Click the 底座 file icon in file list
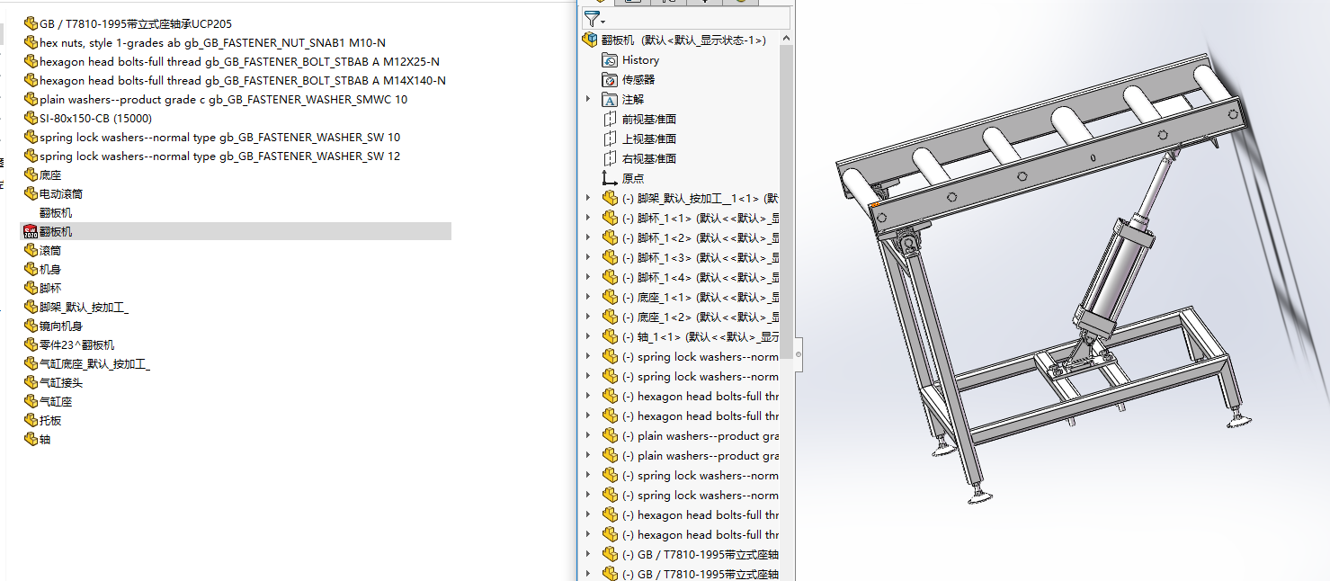 pyautogui.click(x=31, y=174)
